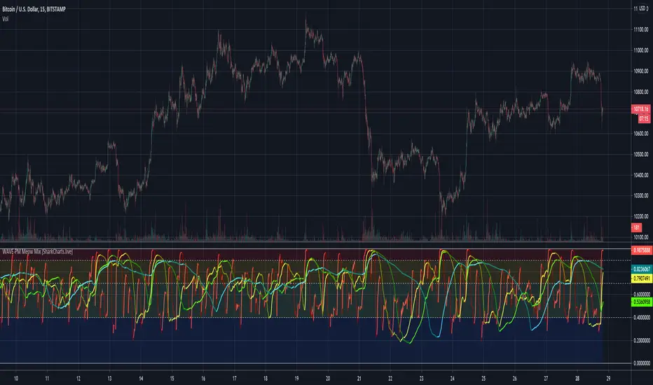Image resolution: width=653 pixels, height=385 pixels.
Task: Click the 10800.00 price axis label
Action: click(641, 92)
